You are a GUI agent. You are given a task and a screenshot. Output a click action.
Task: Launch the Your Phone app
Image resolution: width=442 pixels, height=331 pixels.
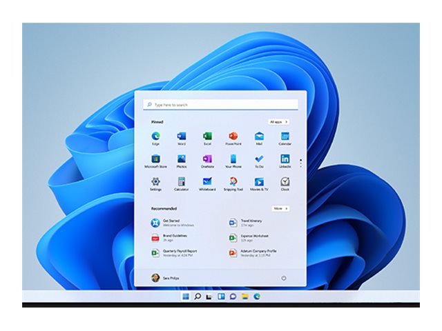click(233, 159)
